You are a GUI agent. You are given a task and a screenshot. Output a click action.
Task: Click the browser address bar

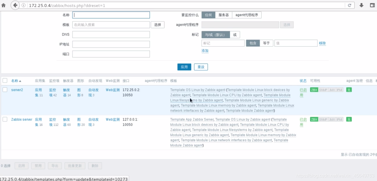point(184,5)
